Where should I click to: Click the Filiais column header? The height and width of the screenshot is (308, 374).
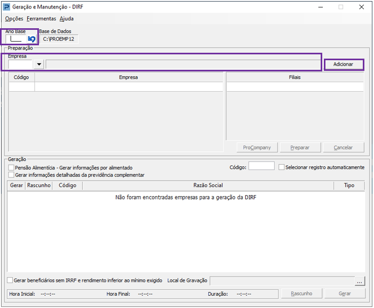[x=295, y=77]
